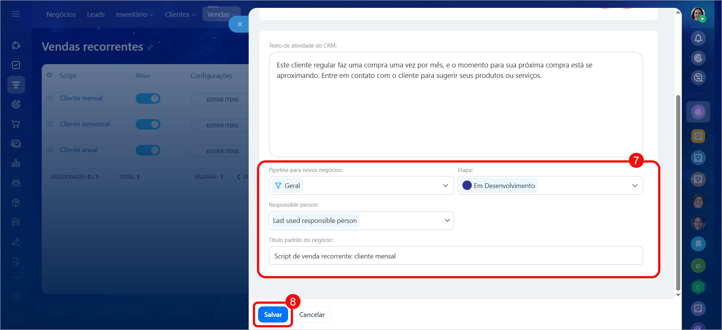Click the Salvar button
The image size is (722, 330).
[x=273, y=315]
